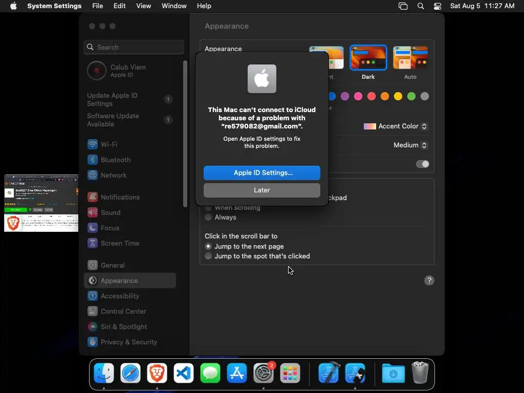Click the Apple menu logo

pos(13,6)
